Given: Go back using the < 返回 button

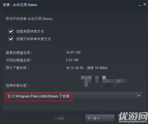Looking at the screenshot, I should coord(59,118).
